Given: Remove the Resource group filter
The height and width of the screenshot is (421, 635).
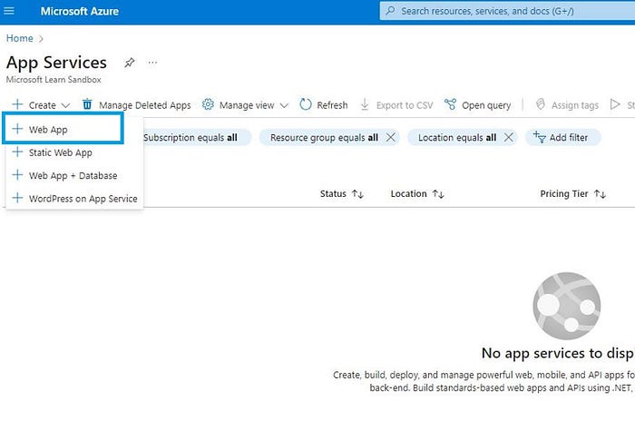Looking at the screenshot, I should coord(390,138).
